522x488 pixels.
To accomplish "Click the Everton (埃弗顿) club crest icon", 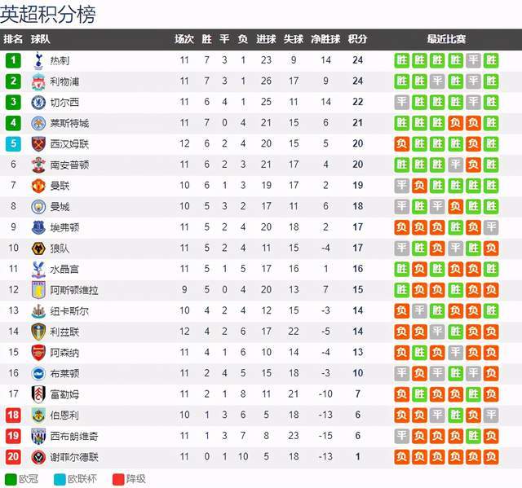I will coord(38,226).
